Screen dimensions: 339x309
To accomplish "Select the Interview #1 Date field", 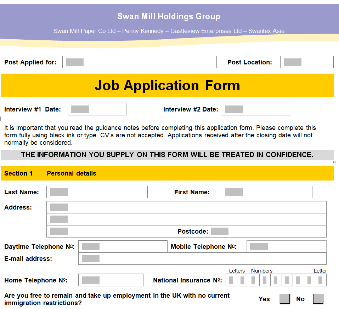I will 97,109.
